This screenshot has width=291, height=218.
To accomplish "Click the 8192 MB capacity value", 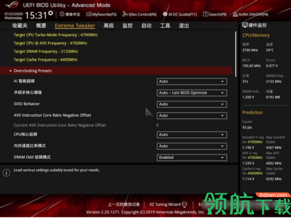I will pos(273,97).
